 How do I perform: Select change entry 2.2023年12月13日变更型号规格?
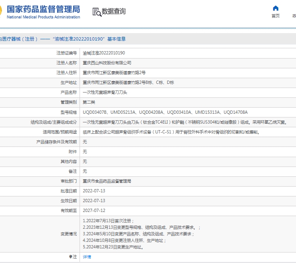[x=141, y=228]
